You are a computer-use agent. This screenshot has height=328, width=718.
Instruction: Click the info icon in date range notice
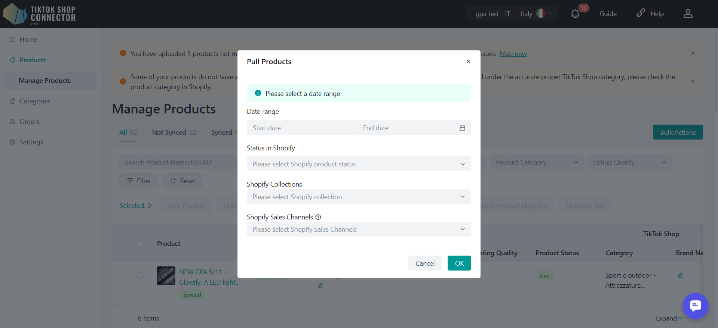(258, 93)
